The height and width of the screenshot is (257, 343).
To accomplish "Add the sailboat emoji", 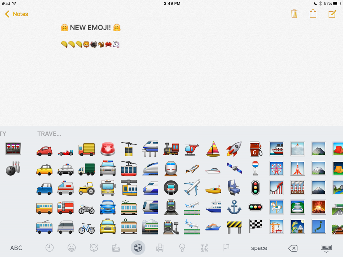I will 213,149.
